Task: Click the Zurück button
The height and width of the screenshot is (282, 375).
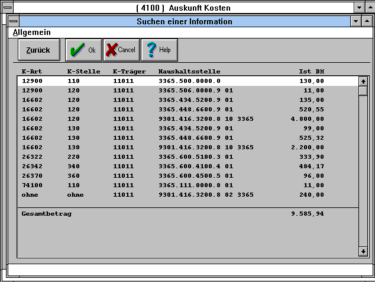Action: [x=38, y=50]
